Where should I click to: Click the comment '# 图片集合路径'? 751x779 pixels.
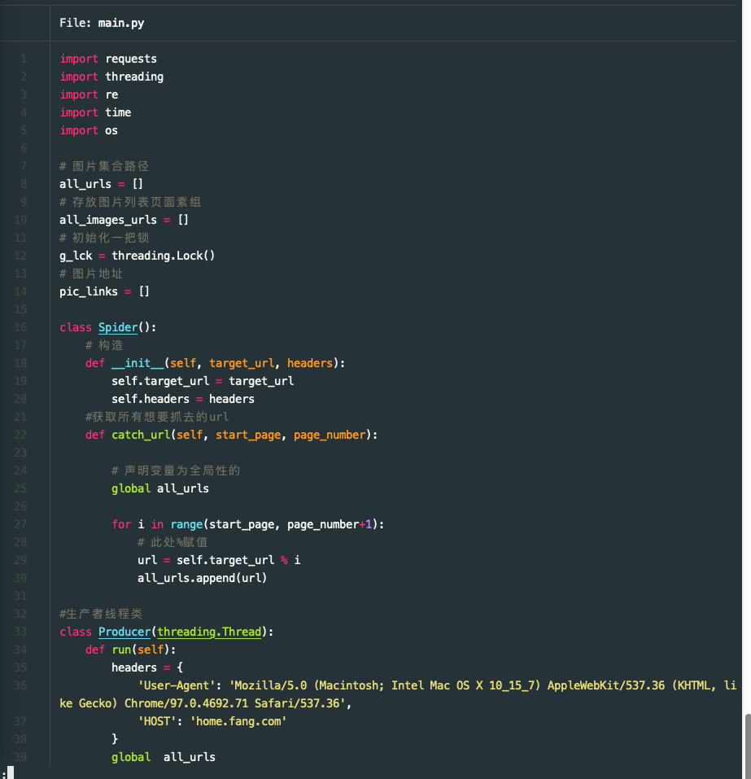[x=104, y=166]
